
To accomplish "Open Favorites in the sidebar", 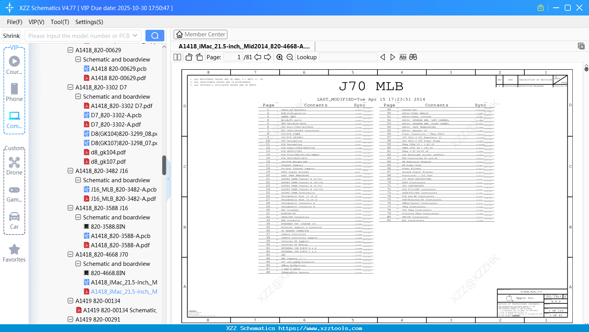I will [x=14, y=253].
